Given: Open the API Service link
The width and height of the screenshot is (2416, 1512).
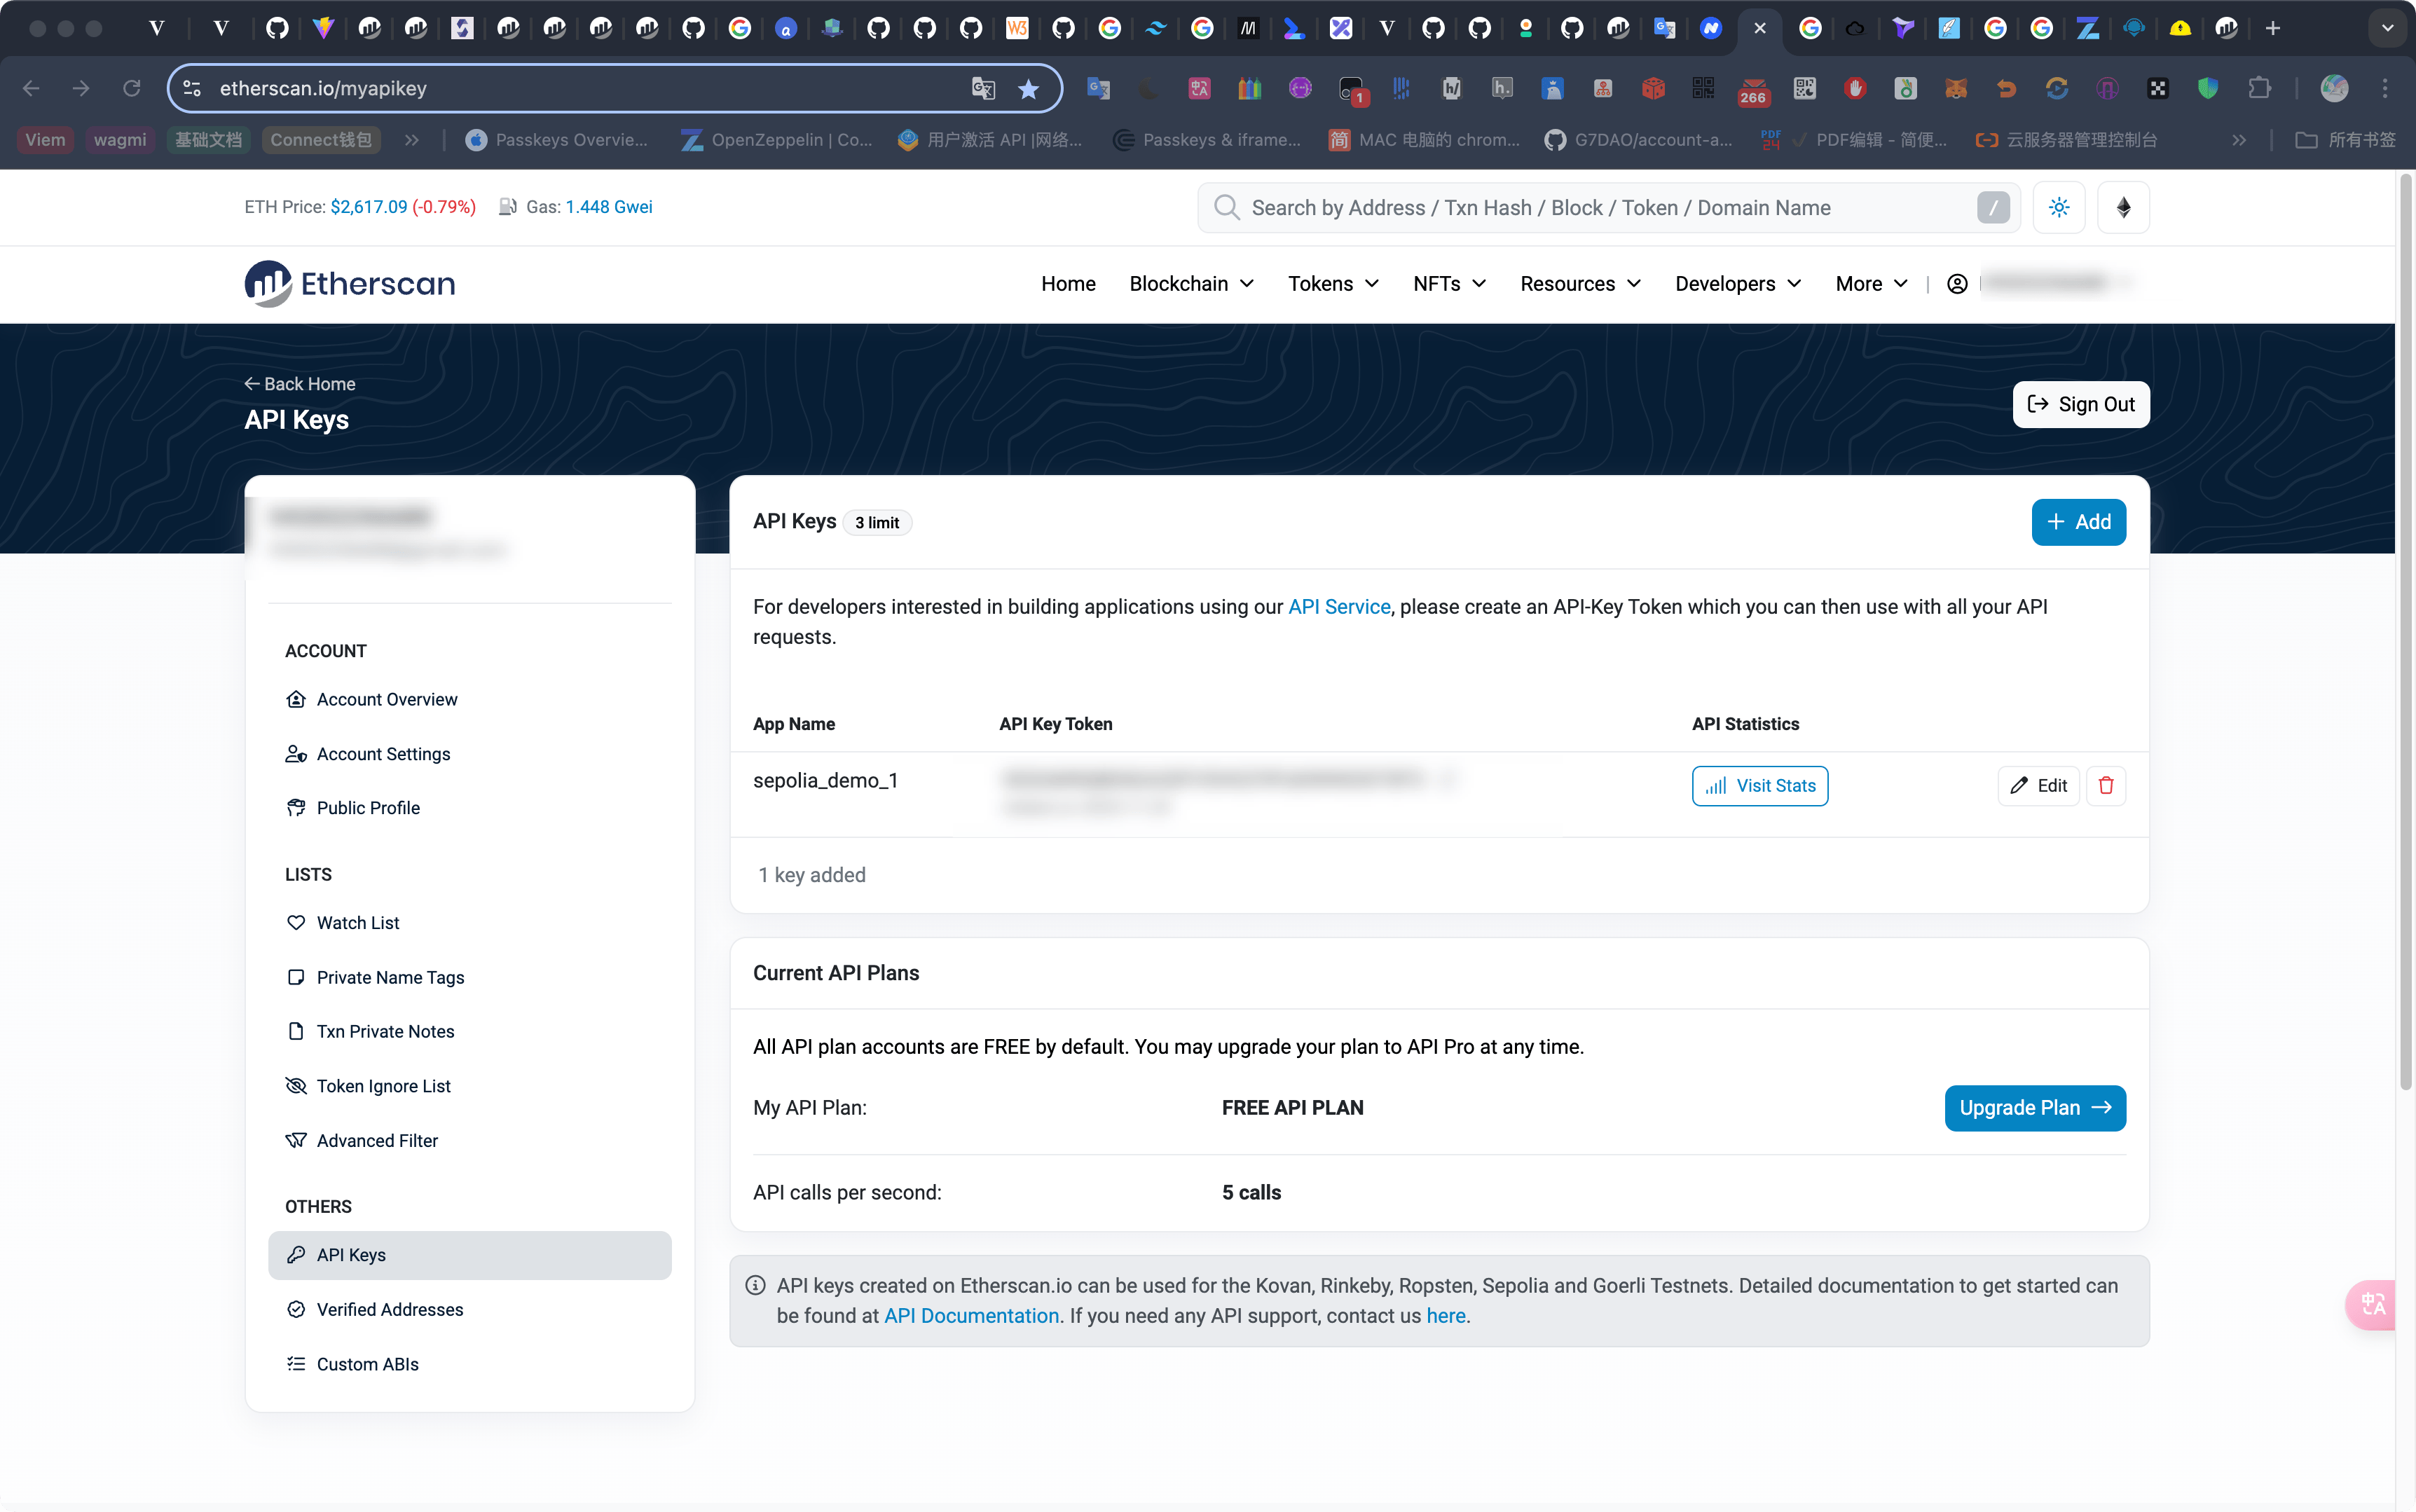Looking at the screenshot, I should click(x=1339, y=607).
